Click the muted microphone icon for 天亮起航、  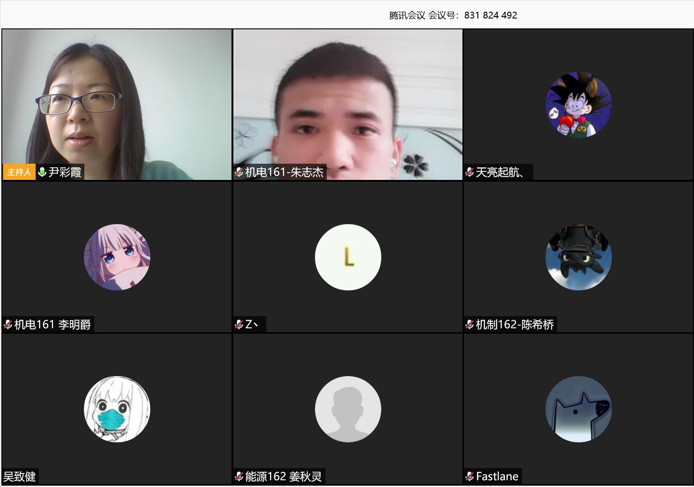[469, 172]
